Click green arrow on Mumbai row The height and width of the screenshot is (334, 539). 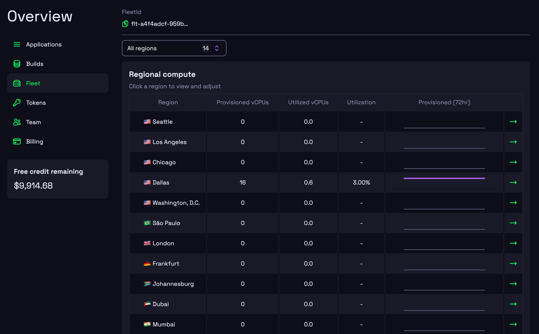[513, 324]
